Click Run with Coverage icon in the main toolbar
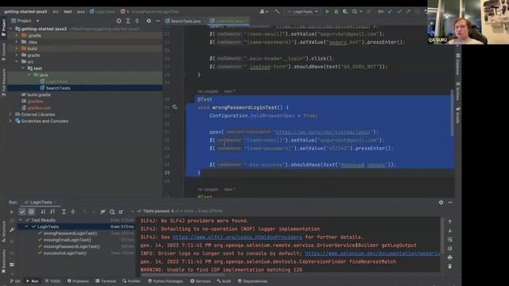Viewport: 509px width, 286px height. pyautogui.click(x=345, y=11)
